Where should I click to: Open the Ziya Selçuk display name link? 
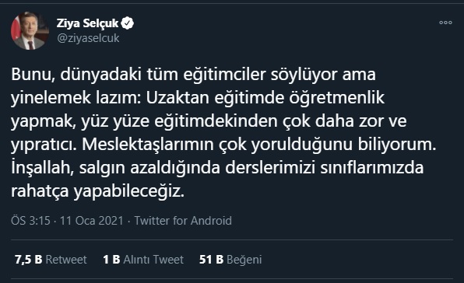[x=88, y=23]
